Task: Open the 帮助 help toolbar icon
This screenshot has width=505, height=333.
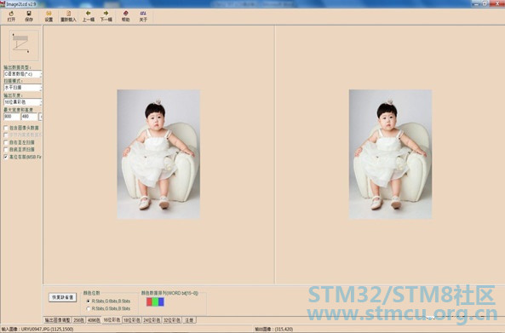Action: click(125, 16)
